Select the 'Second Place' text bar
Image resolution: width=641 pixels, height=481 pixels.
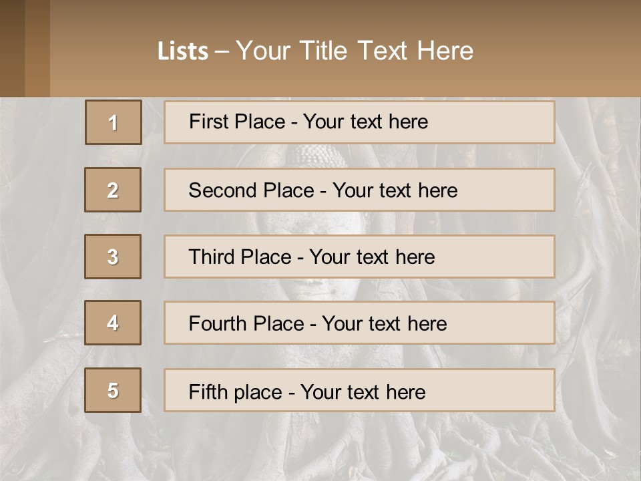359,190
